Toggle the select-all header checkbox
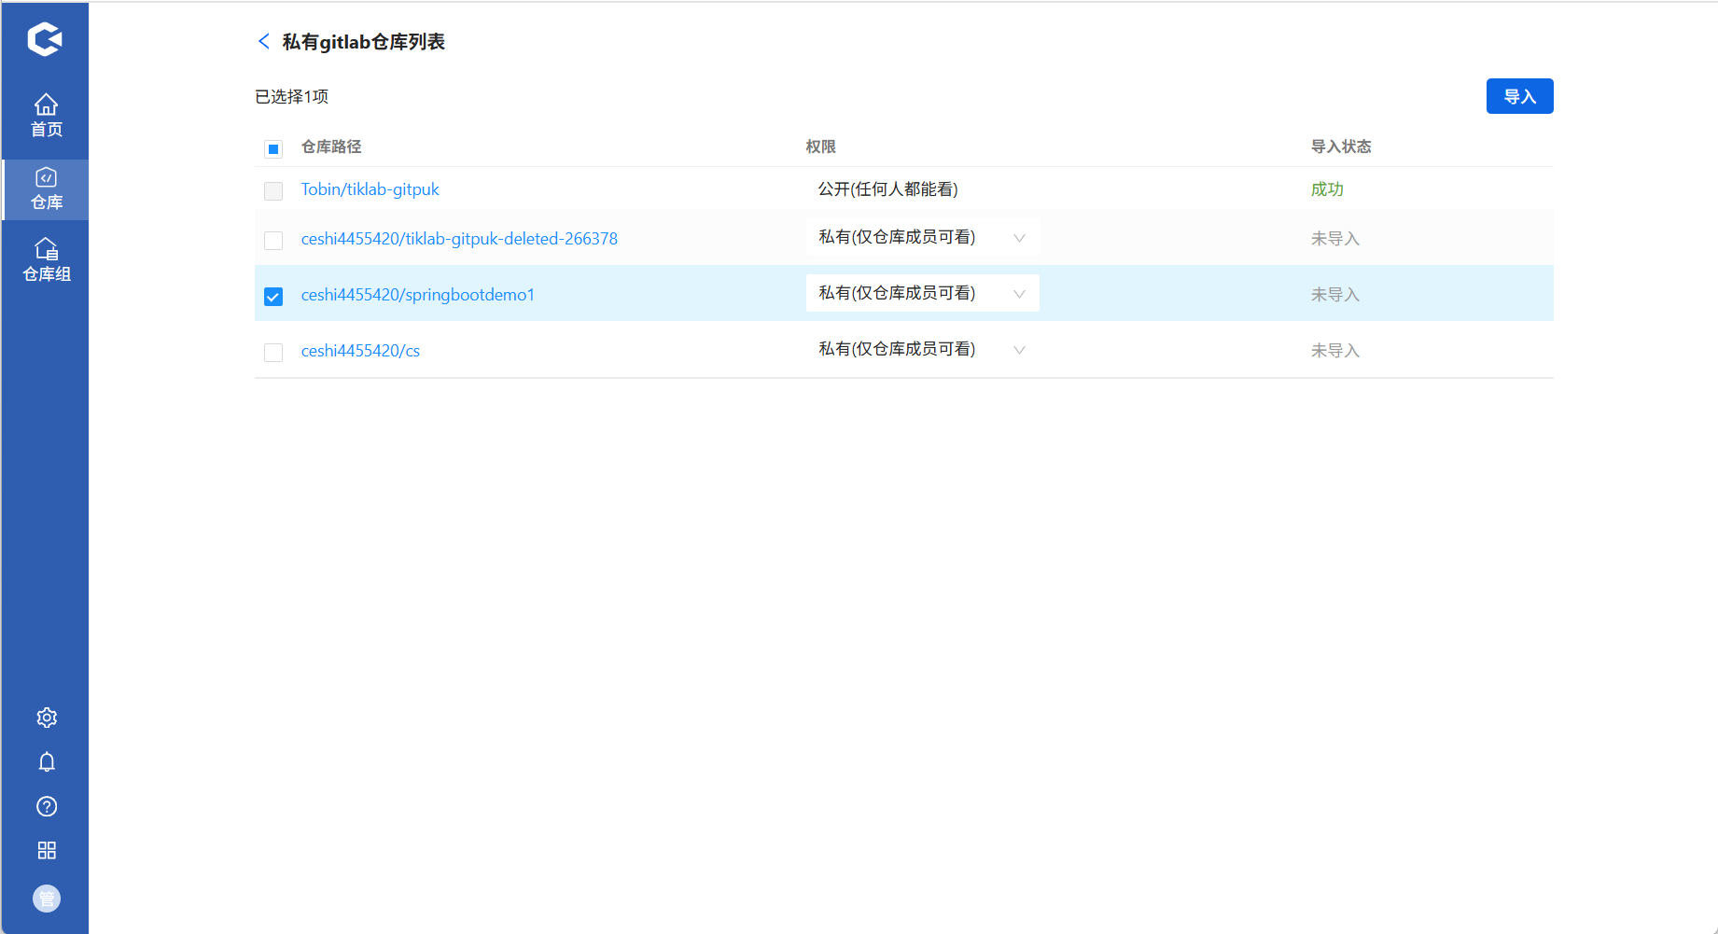1718x934 pixels. [x=273, y=148]
